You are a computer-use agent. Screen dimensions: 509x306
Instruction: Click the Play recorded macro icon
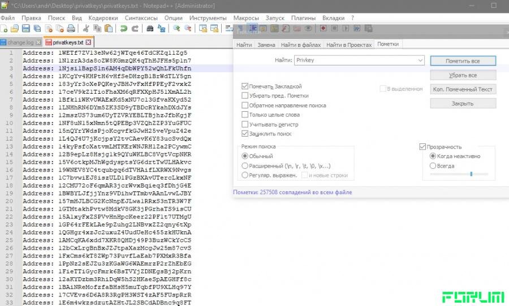pos(346,29)
